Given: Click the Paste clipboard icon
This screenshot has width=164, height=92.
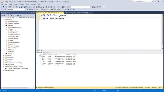Looking at the screenshot, I should click(x=51, y=7).
